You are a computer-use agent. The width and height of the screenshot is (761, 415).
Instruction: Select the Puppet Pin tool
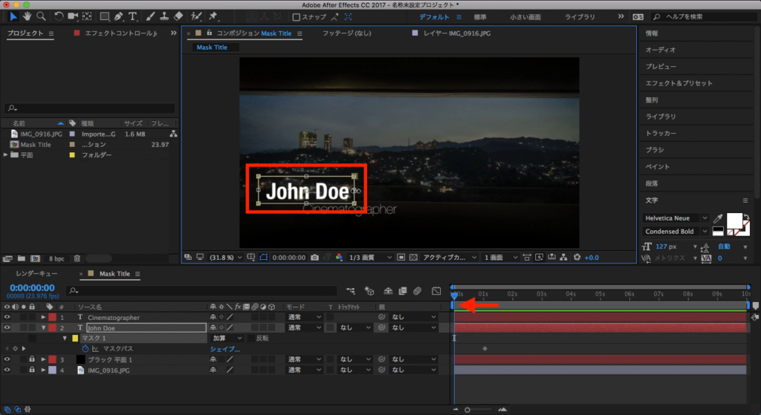[x=214, y=16]
